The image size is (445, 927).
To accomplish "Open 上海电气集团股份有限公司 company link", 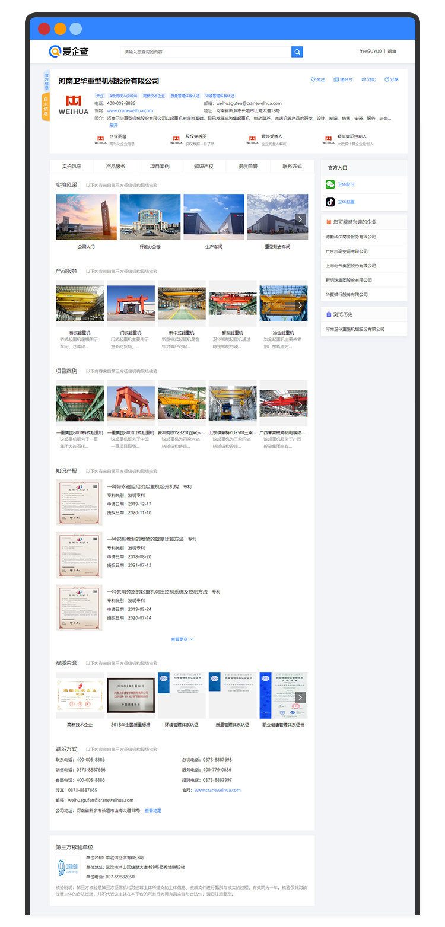I will [351, 266].
